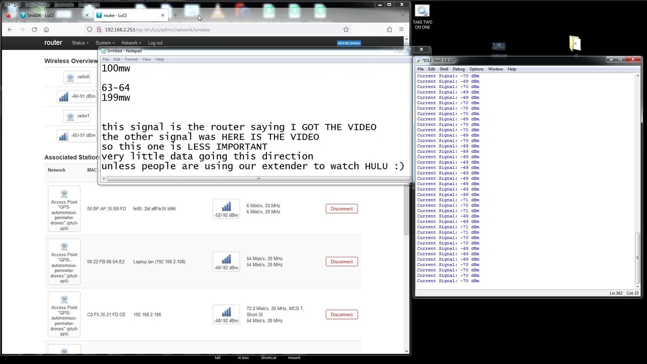Click the radio0 device badge
This screenshot has height=364, width=647.
click(x=77, y=77)
